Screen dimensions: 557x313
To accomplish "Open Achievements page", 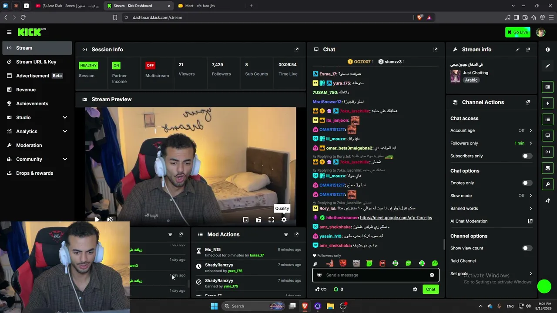I will [37, 103].
